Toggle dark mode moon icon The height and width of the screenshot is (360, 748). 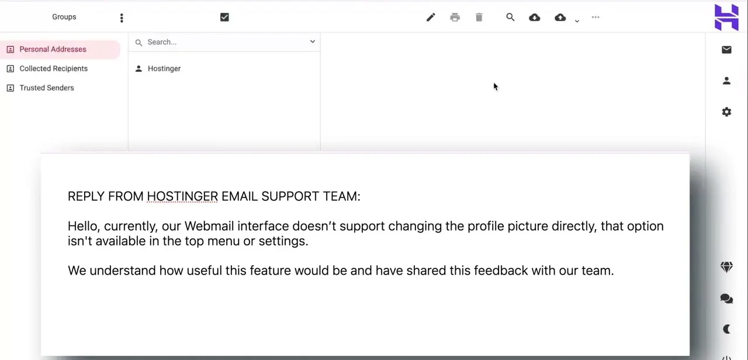[x=726, y=329]
